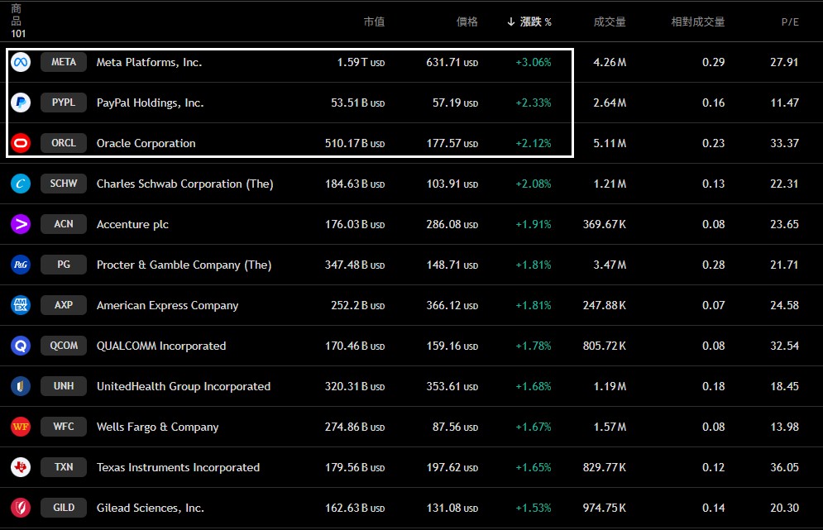
Task: Open the Texas Instruments Incorporated row
Action: pos(178,467)
